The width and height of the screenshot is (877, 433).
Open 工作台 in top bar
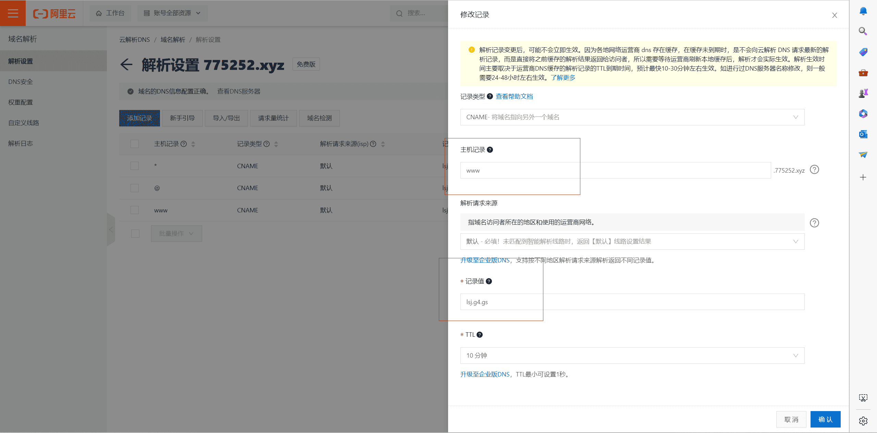click(110, 13)
